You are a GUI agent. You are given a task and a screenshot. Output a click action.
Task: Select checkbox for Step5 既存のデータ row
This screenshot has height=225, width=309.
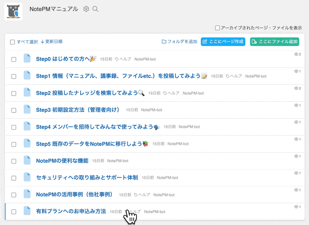[x=14, y=144]
